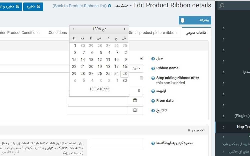Uncheck the فعال checkbox
The height and width of the screenshot is (156, 250).
141,58
